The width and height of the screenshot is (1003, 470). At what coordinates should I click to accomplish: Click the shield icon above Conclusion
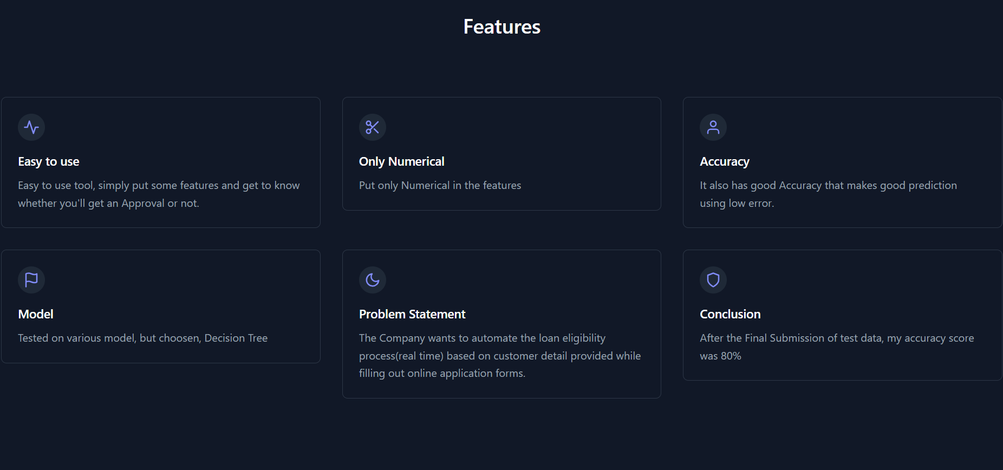pyautogui.click(x=713, y=280)
